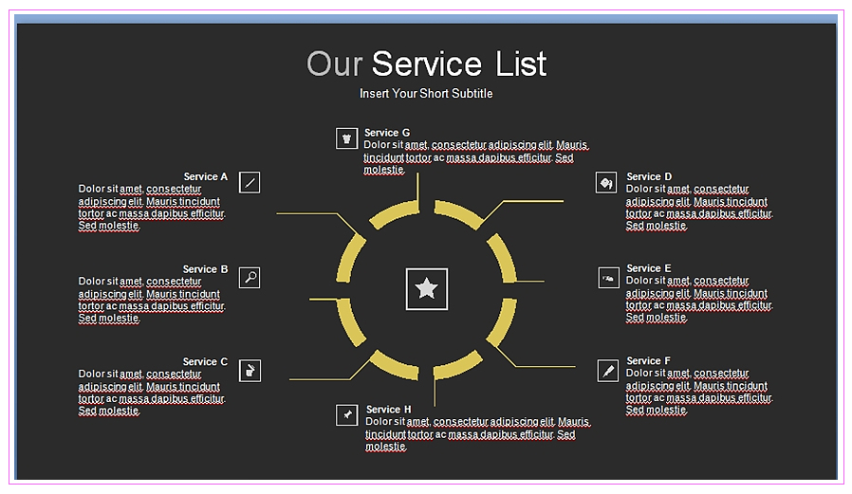The height and width of the screenshot is (494, 852).
Task: Select the Service D icon box
Action: [x=606, y=183]
